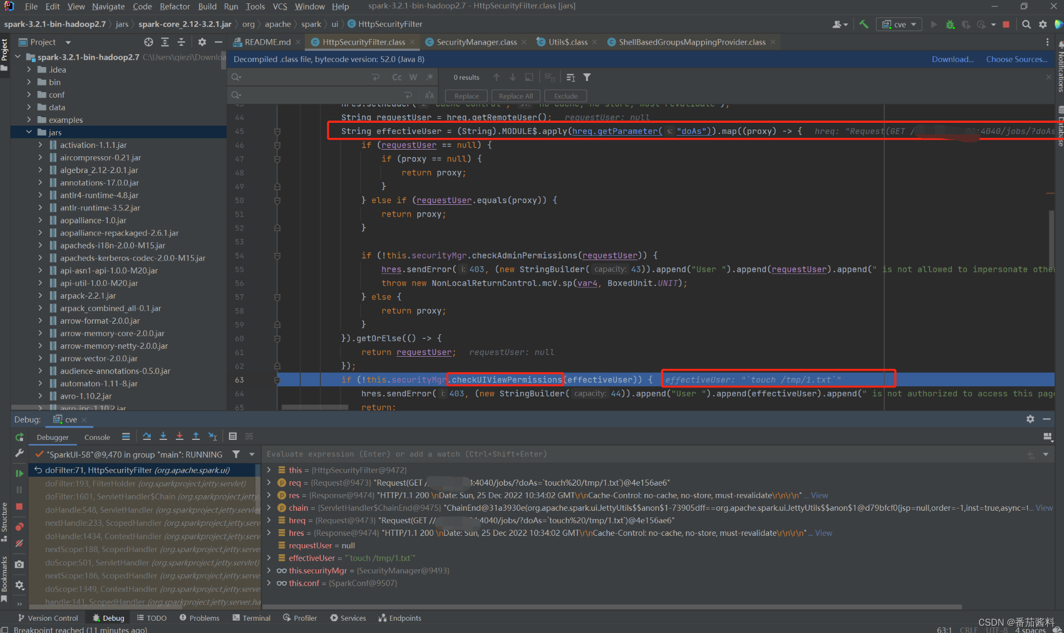This screenshot has width=1064, height=633.
Task: Open the editor tabs three-dot menu
Action: coord(1047,42)
